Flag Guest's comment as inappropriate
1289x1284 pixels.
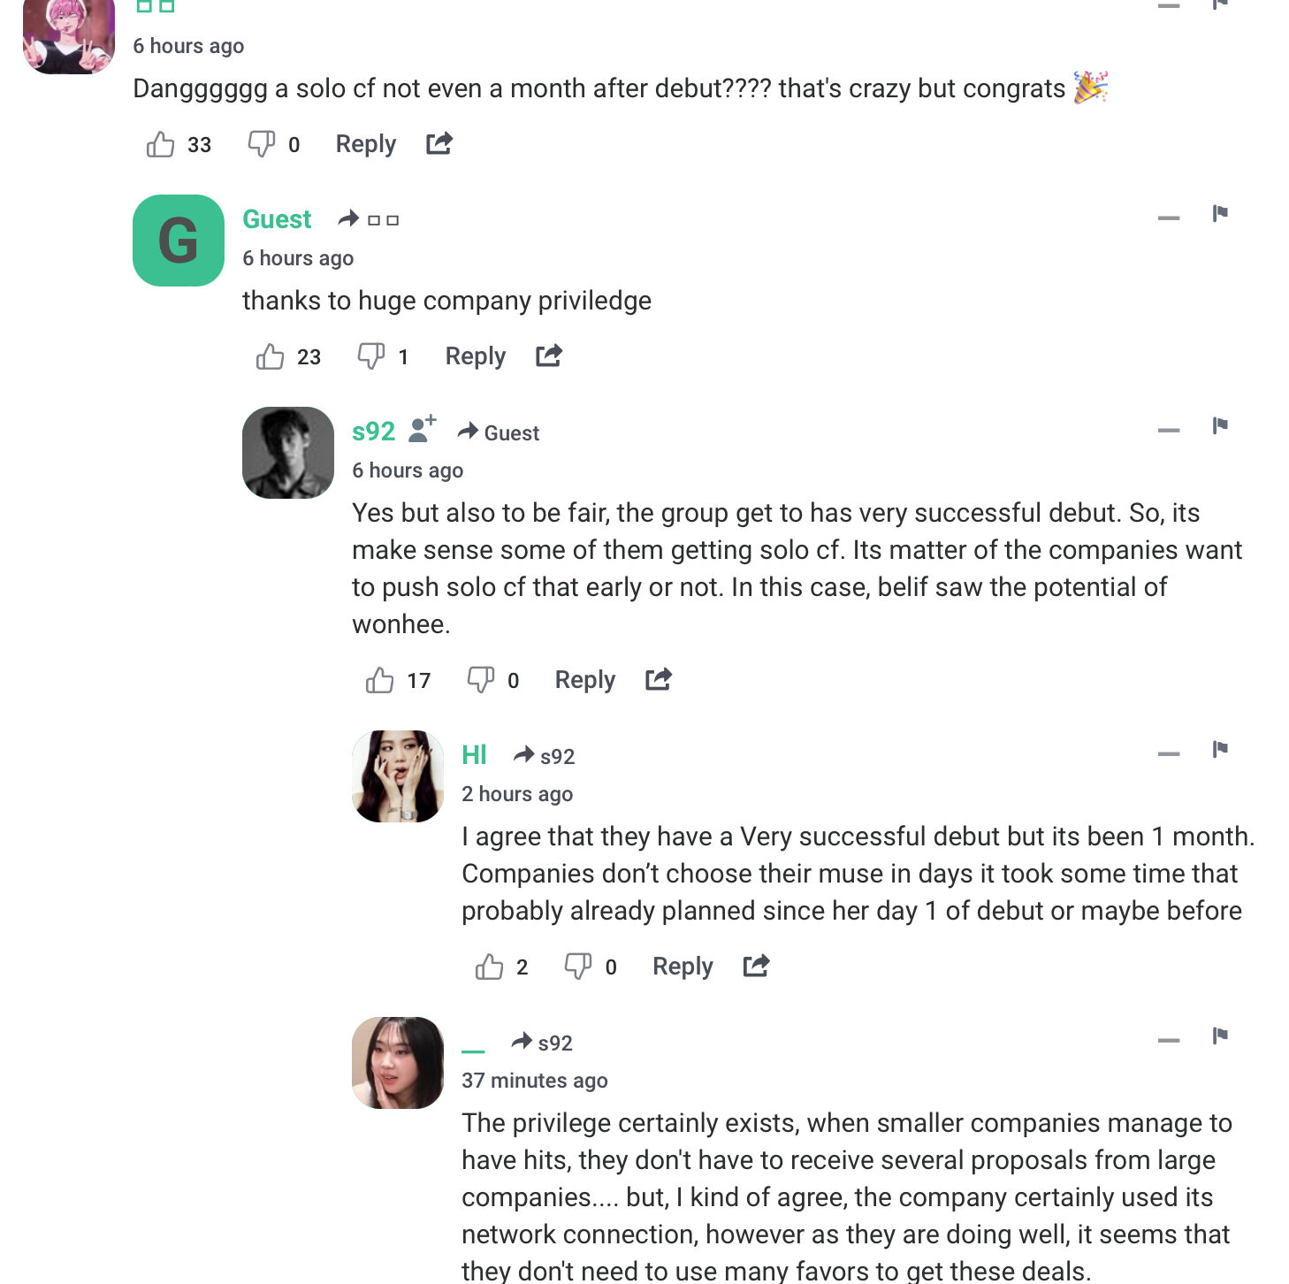pyautogui.click(x=1220, y=213)
